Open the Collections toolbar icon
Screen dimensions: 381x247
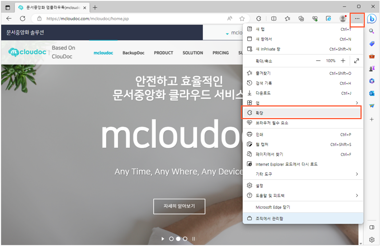point(301,18)
